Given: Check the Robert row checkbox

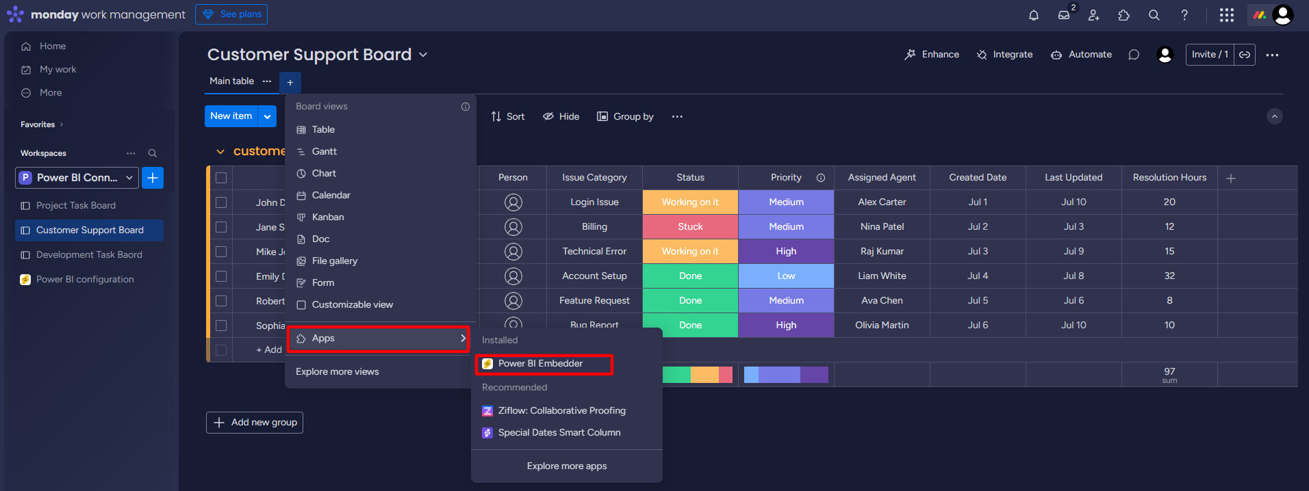Looking at the screenshot, I should coord(221,301).
